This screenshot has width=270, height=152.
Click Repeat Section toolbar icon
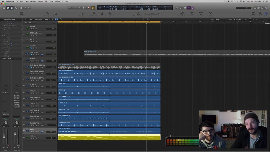click(182, 14)
